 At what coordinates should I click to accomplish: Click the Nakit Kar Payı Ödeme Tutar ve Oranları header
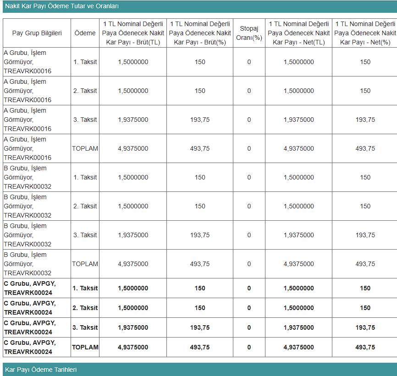pos(62,6)
